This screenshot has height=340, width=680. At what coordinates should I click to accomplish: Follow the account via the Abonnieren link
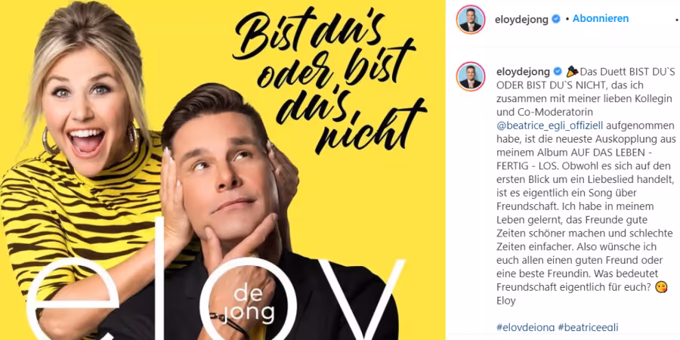click(601, 19)
